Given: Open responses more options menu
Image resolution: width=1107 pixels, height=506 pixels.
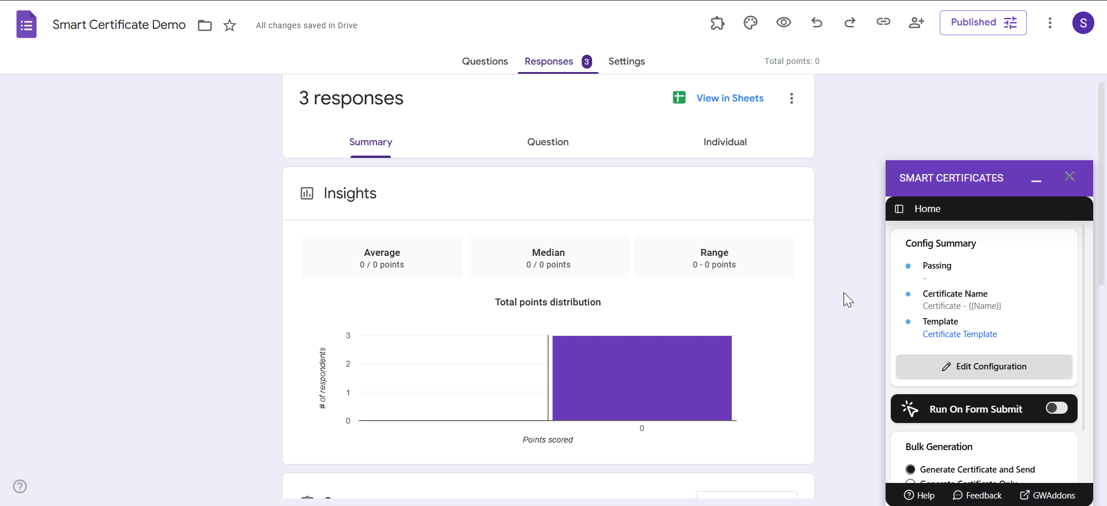Looking at the screenshot, I should click(x=792, y=98).
